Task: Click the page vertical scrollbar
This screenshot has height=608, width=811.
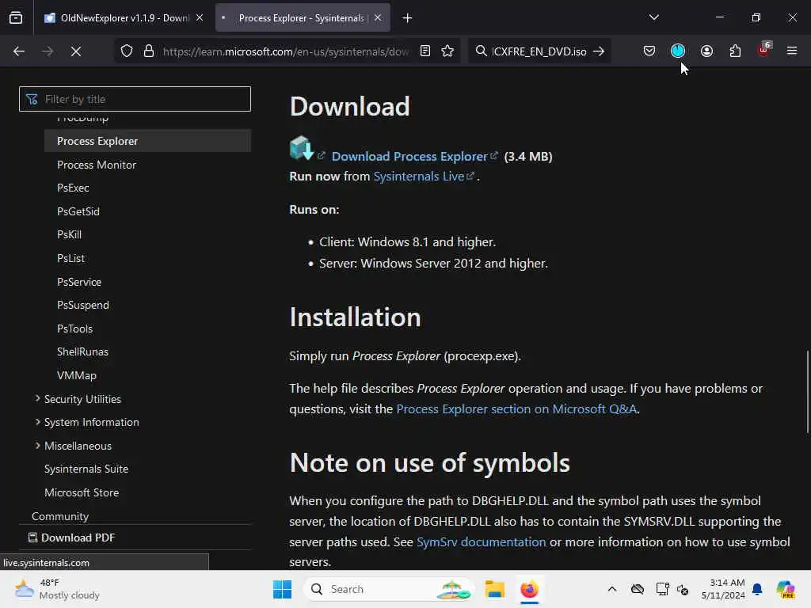Action: [807, 392]
